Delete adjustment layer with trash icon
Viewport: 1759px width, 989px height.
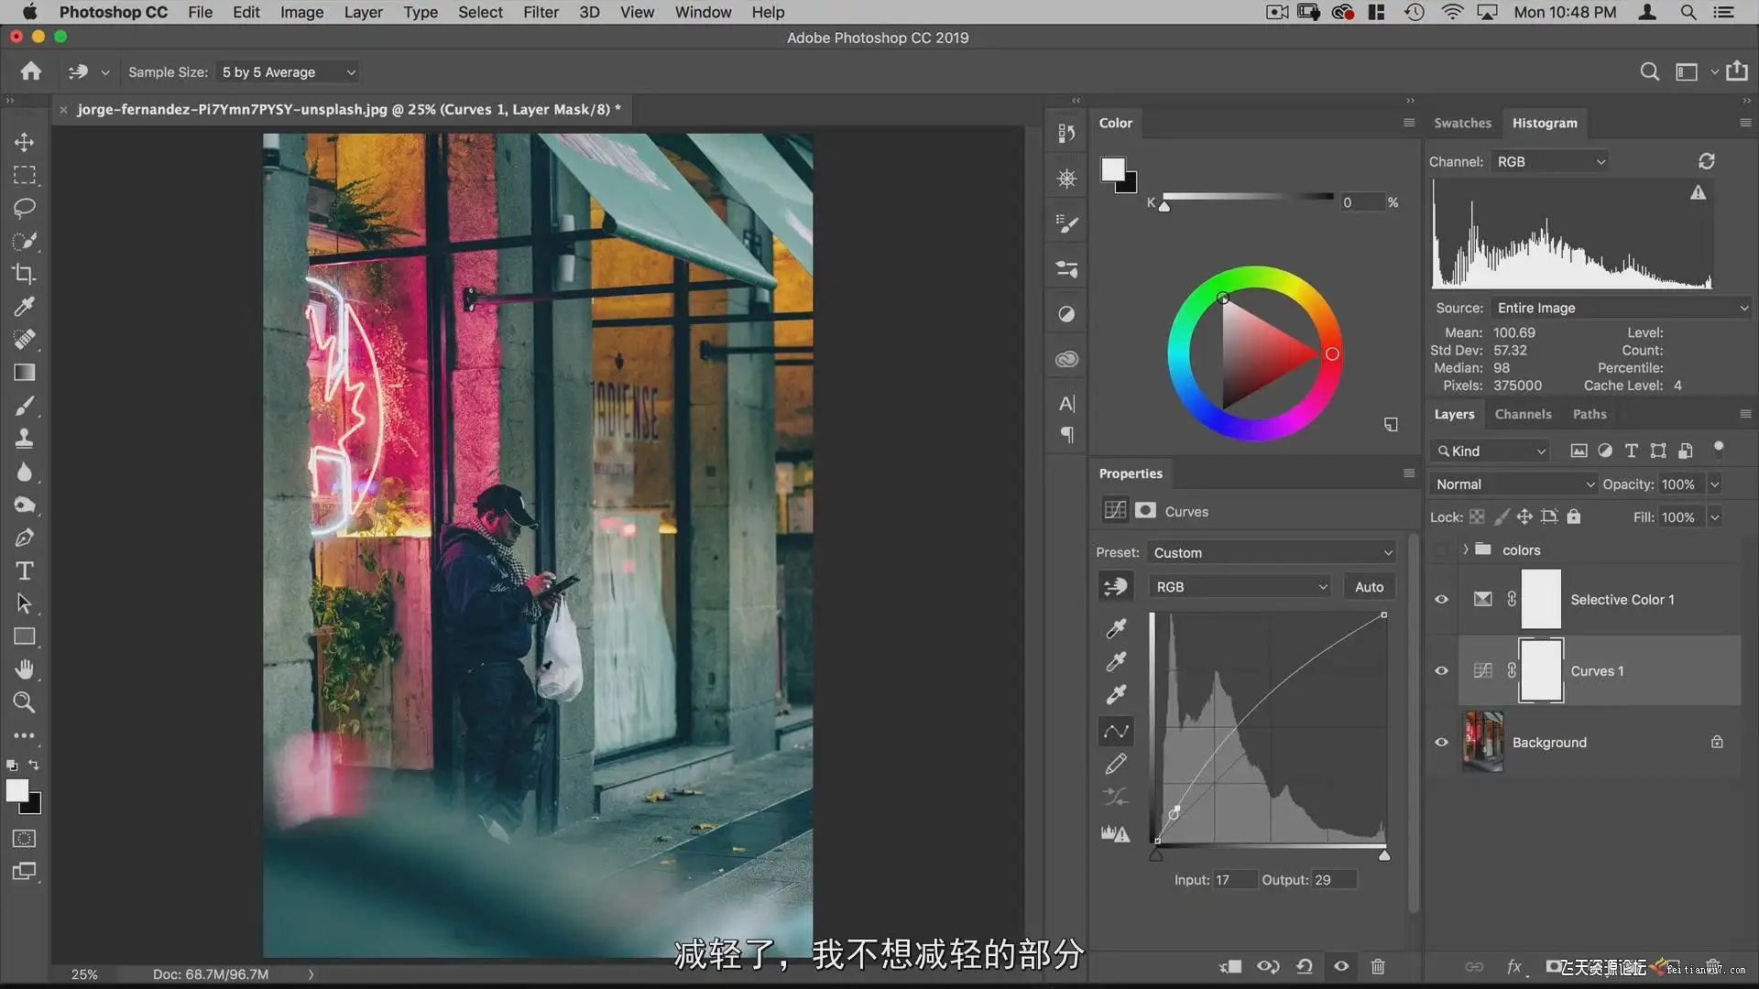pos(1377,966)
